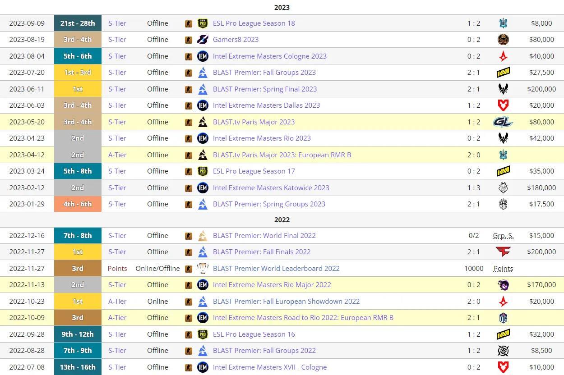This screenshot has width=564, height=375.
Task: Click the $8,500 prize value
Action: (x=541, y=351)
